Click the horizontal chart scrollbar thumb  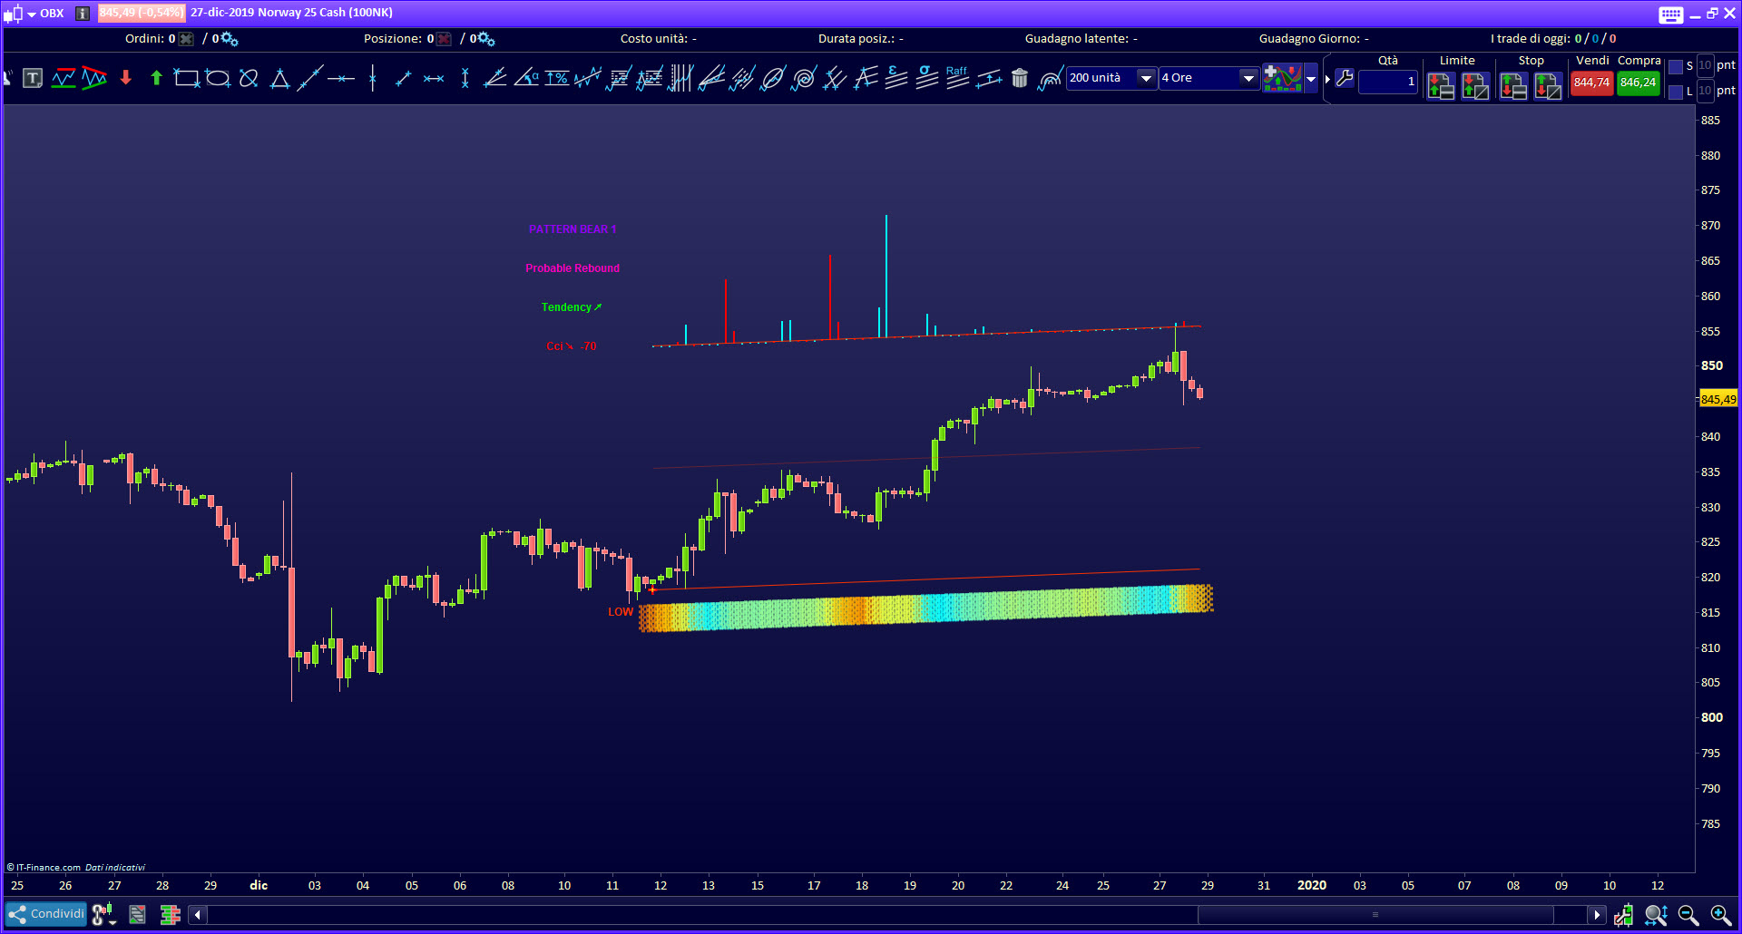[1375, 915]
